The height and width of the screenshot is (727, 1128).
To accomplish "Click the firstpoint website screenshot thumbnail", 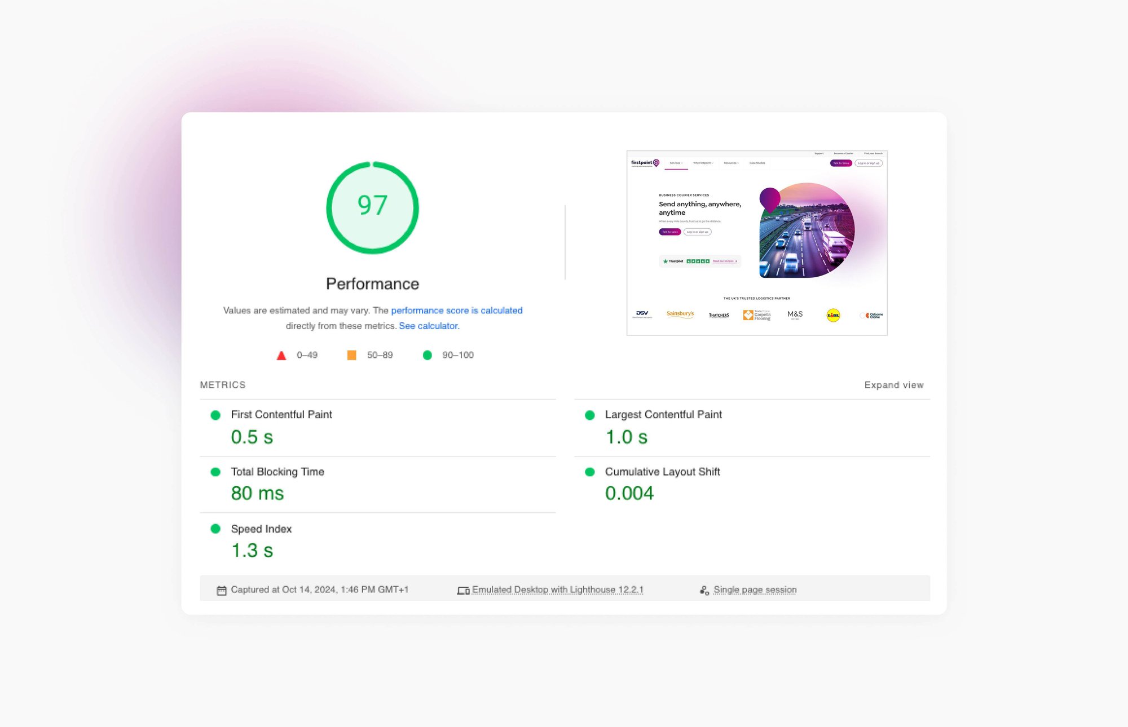I will (757, 243).
